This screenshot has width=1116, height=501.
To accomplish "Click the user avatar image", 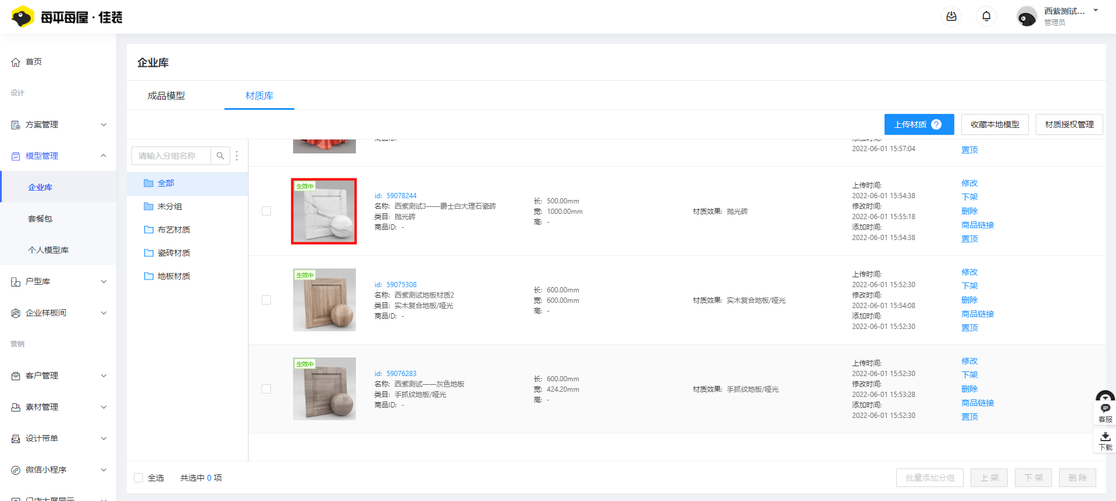I will [1026, 17].
